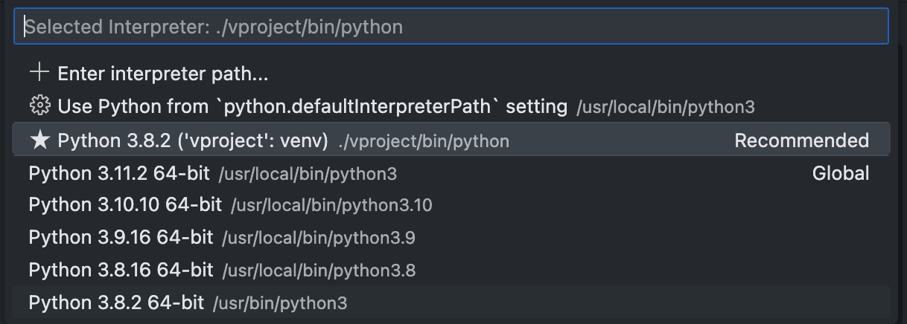
Task: Select Python 3.8.2 ('vproject': venv) interpreter
Action: pyautogui.click(x=451, y=140)
